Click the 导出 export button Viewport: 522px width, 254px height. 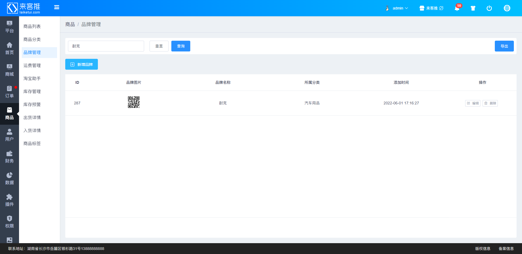[x=504, y=46]
